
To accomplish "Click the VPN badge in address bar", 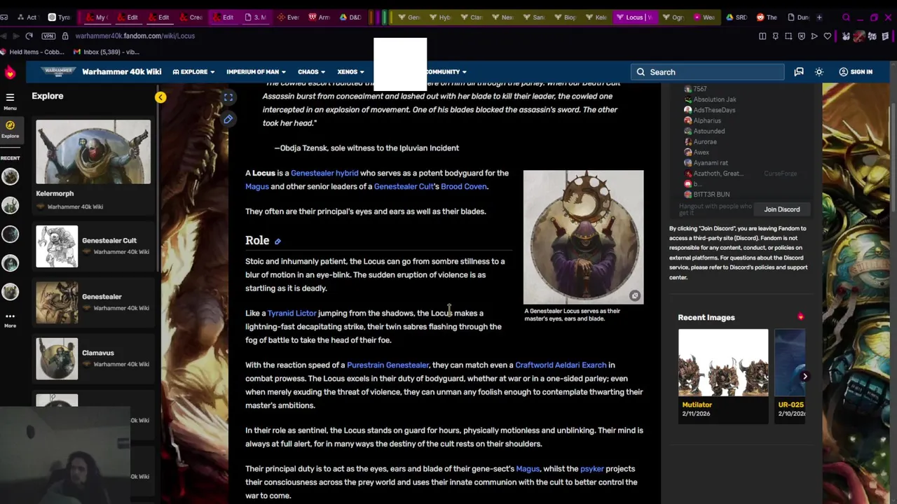I will coord(48,36).
